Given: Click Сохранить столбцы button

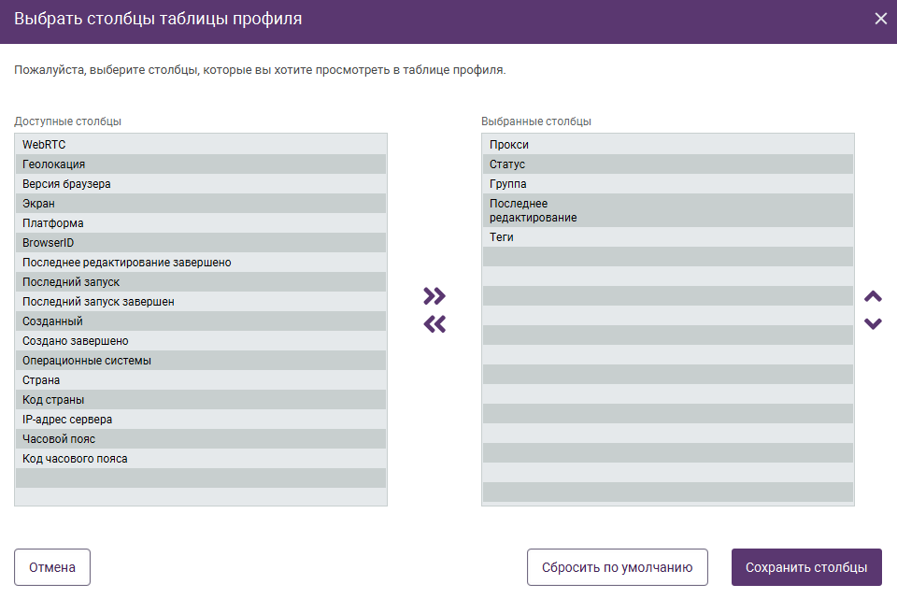Looking at the screenshot, I should coord(806,567).
